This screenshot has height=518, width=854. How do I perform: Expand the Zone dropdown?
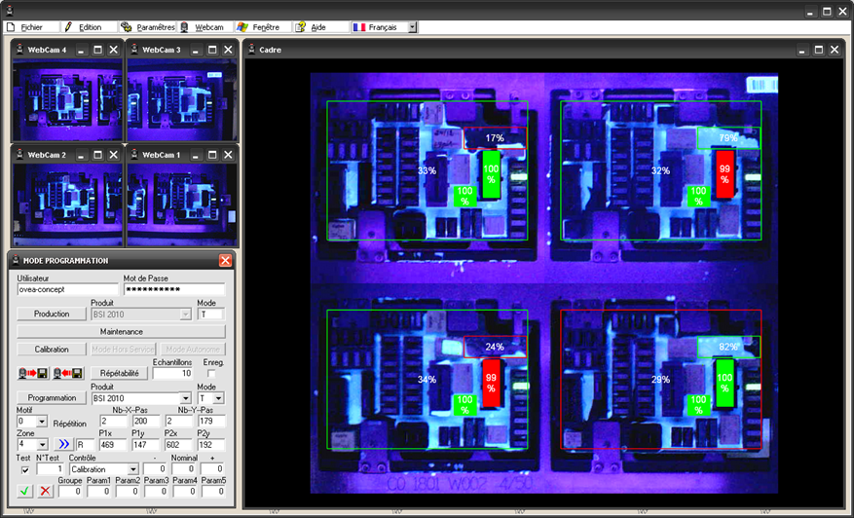[x=42, y=444]
